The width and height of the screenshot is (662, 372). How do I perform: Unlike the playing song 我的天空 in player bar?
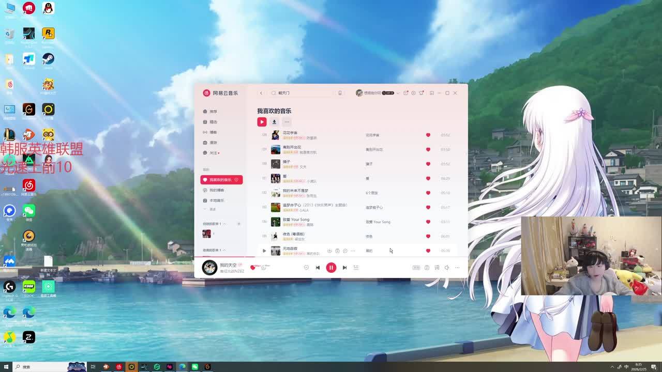point(253,267)
